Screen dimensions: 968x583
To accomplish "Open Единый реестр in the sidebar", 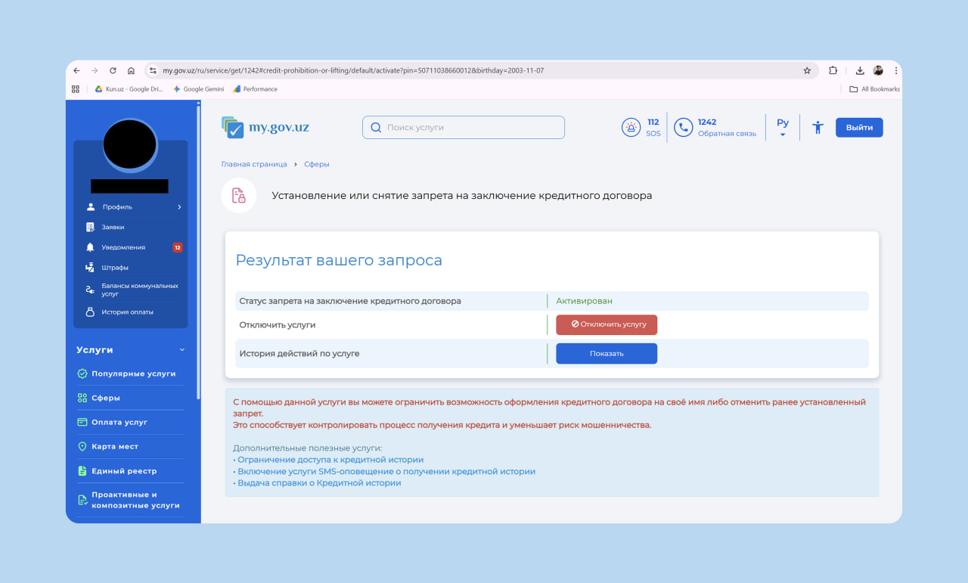I will coord(124,471).
